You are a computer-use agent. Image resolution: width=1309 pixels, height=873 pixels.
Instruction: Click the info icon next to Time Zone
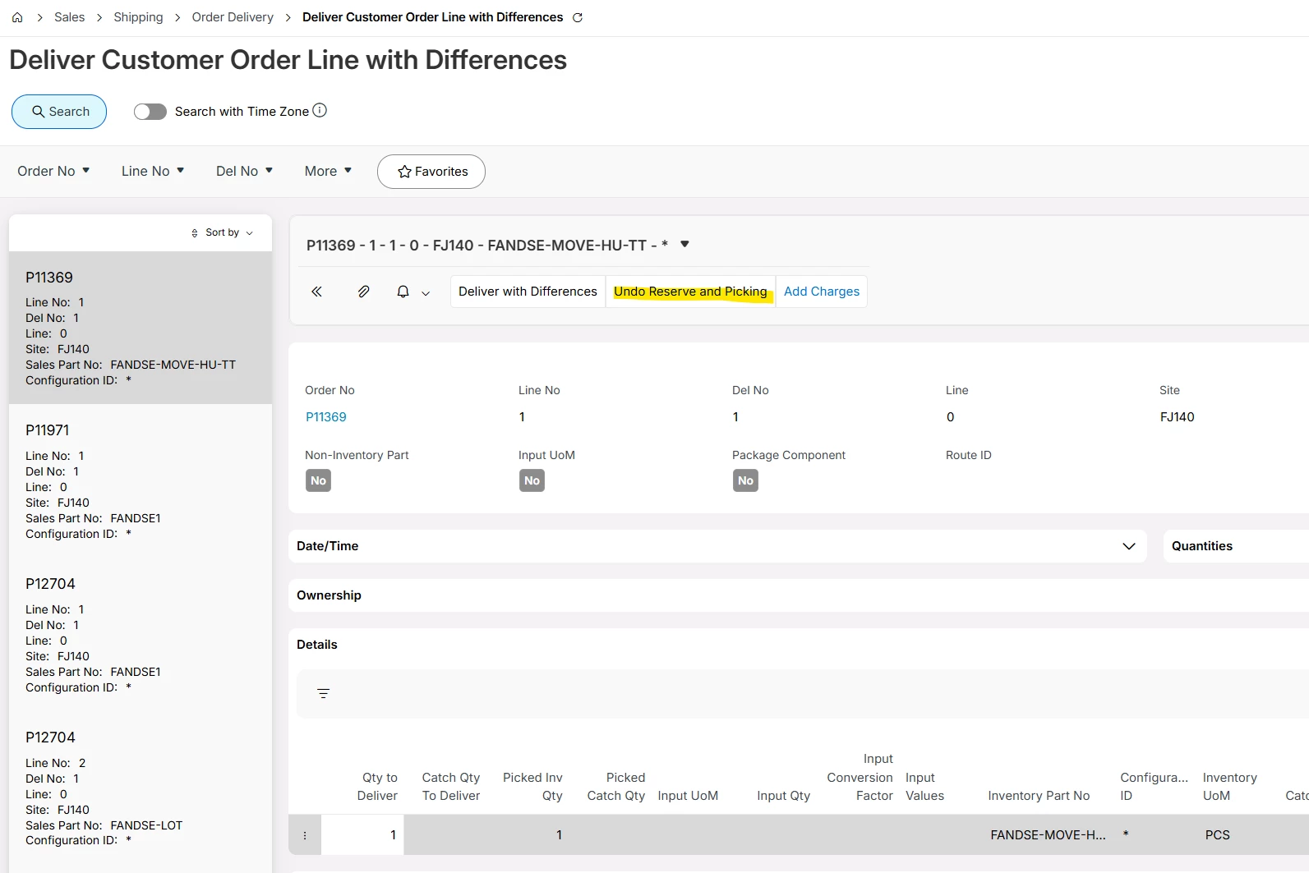point(320,110)
